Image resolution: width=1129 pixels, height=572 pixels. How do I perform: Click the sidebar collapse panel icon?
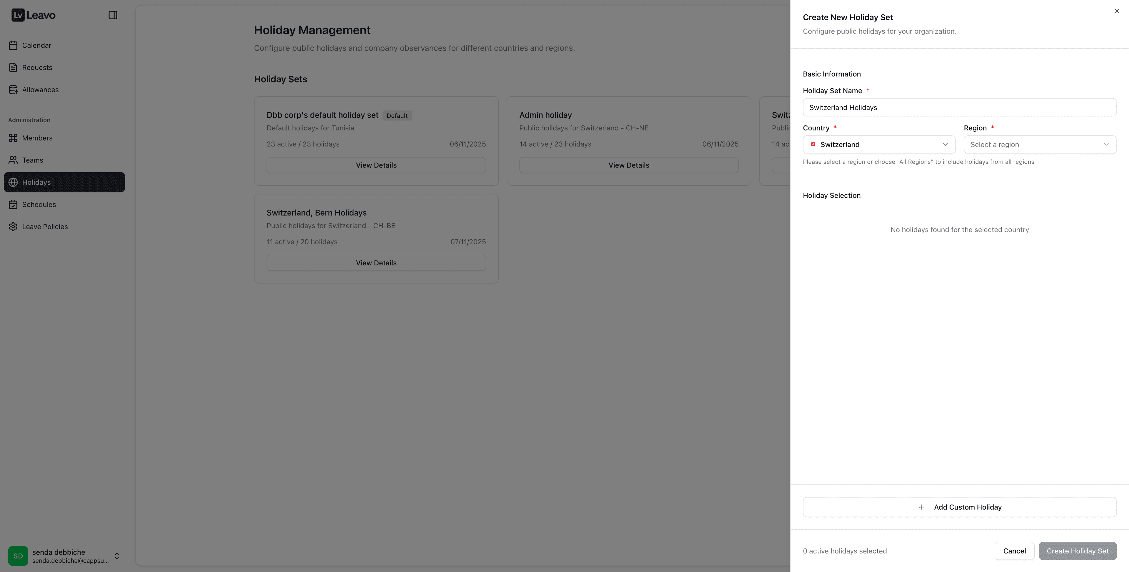pyautogui.click(x=113, y=15)
